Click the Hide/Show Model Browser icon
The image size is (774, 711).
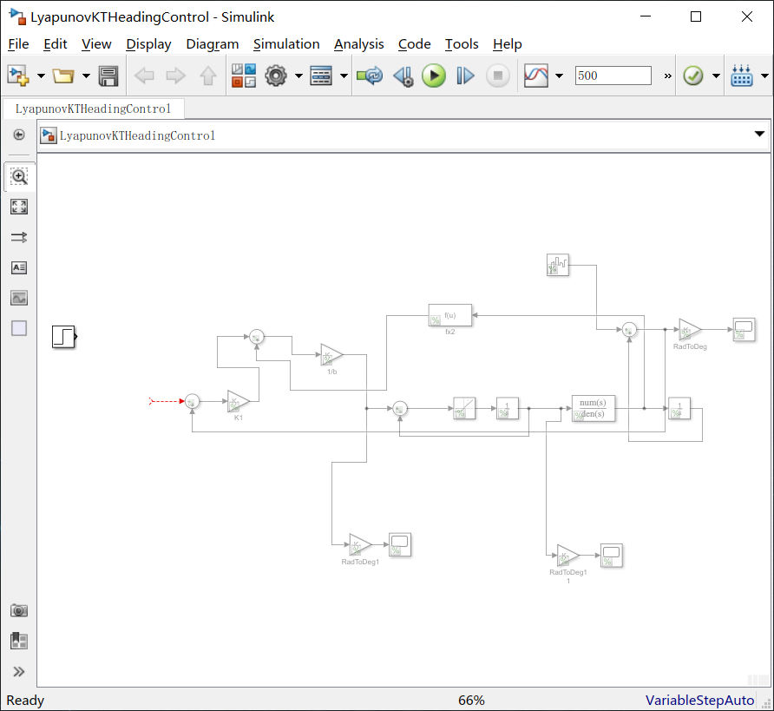(19, 135)
